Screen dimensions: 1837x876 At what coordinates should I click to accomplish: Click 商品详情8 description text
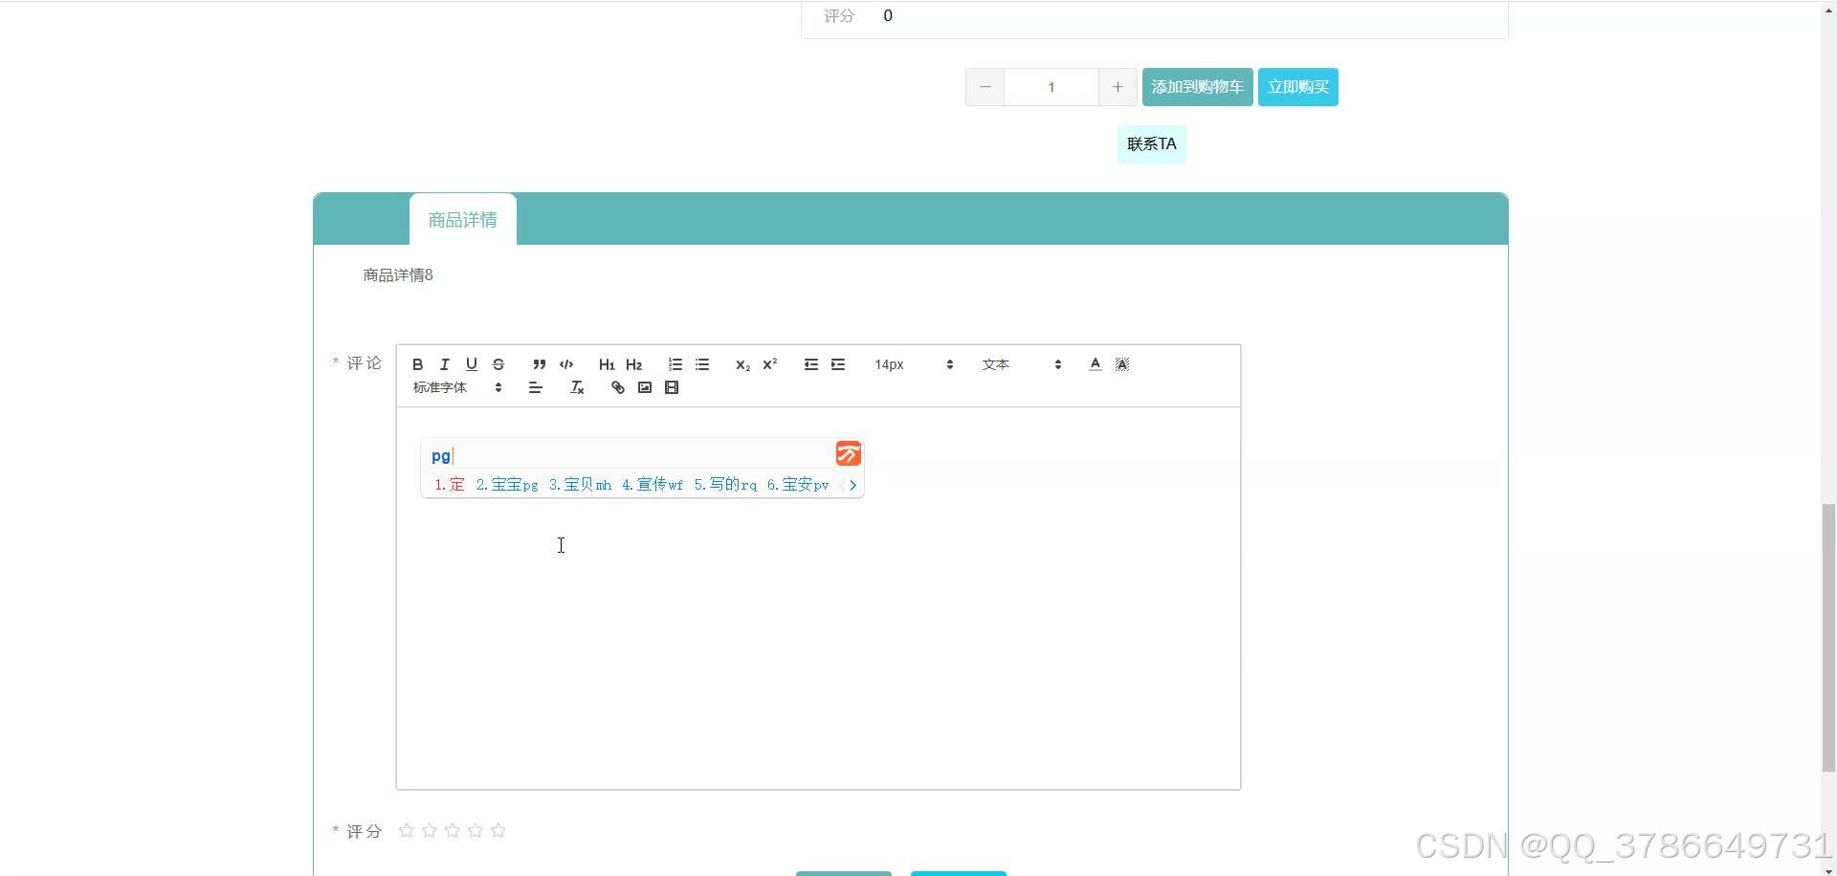click(398, 275)
